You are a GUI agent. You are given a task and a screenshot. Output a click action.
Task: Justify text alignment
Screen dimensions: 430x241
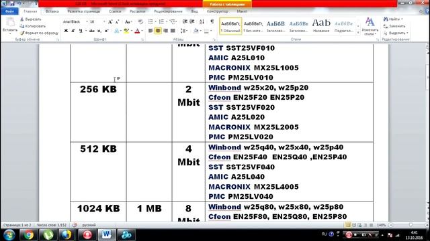pos(173,31)
